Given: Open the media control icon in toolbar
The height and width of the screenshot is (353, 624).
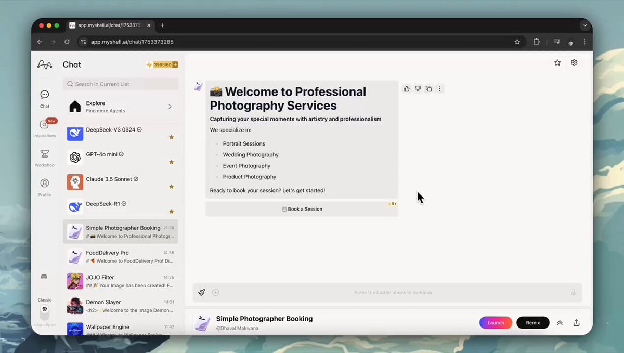Looking at the screenshot, I should pos(557,42).
